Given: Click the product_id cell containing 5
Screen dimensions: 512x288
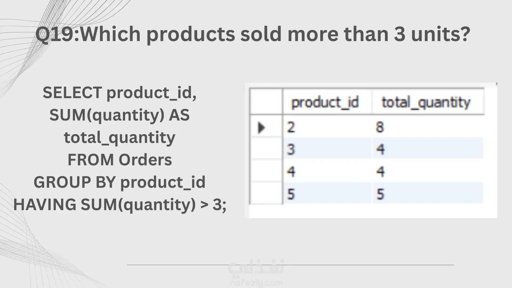Looking at the screenshot, I should [327, 194].
